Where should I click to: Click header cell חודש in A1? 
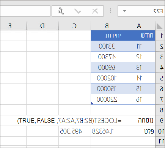[x=139, y=36]
